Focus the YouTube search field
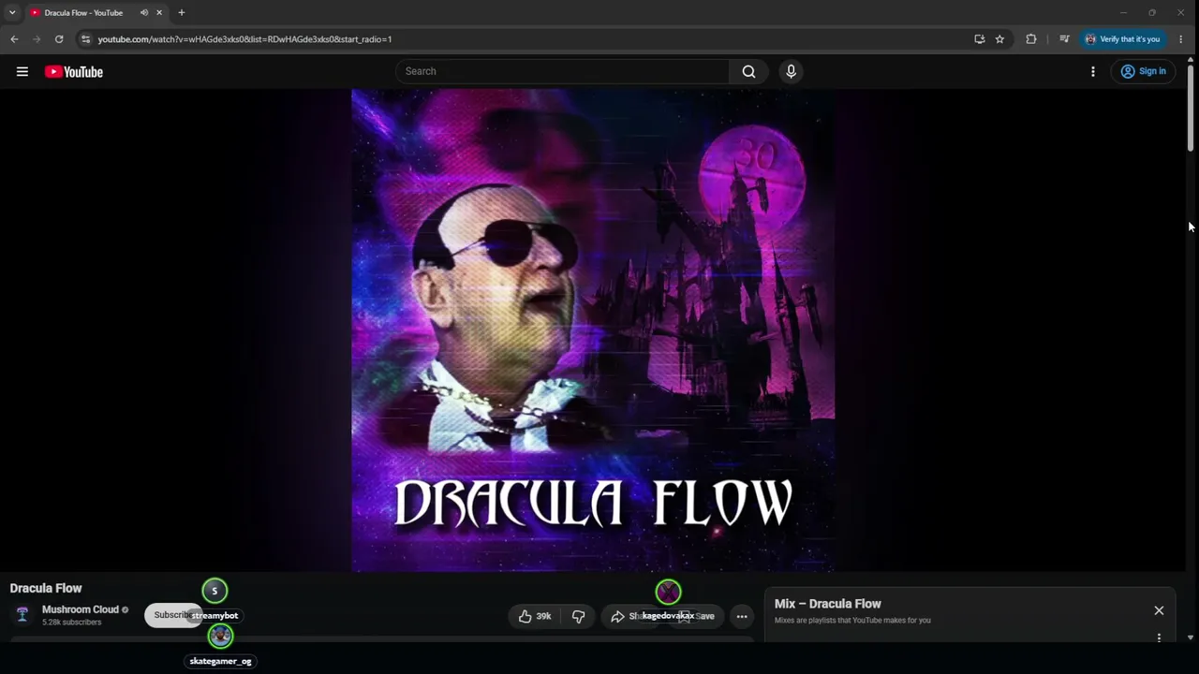The height and width of the screenshot is (674, 1199). tap(562, 71)
